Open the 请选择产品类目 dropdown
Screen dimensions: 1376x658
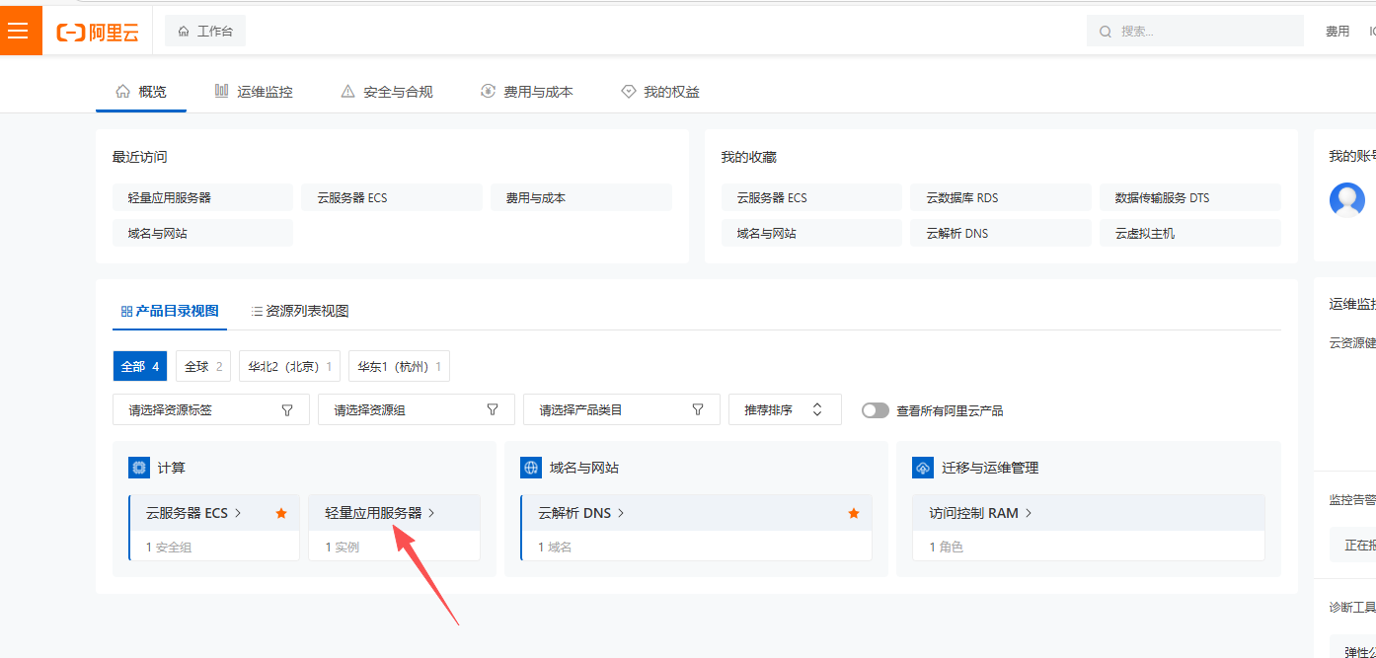tap(622, 409)
